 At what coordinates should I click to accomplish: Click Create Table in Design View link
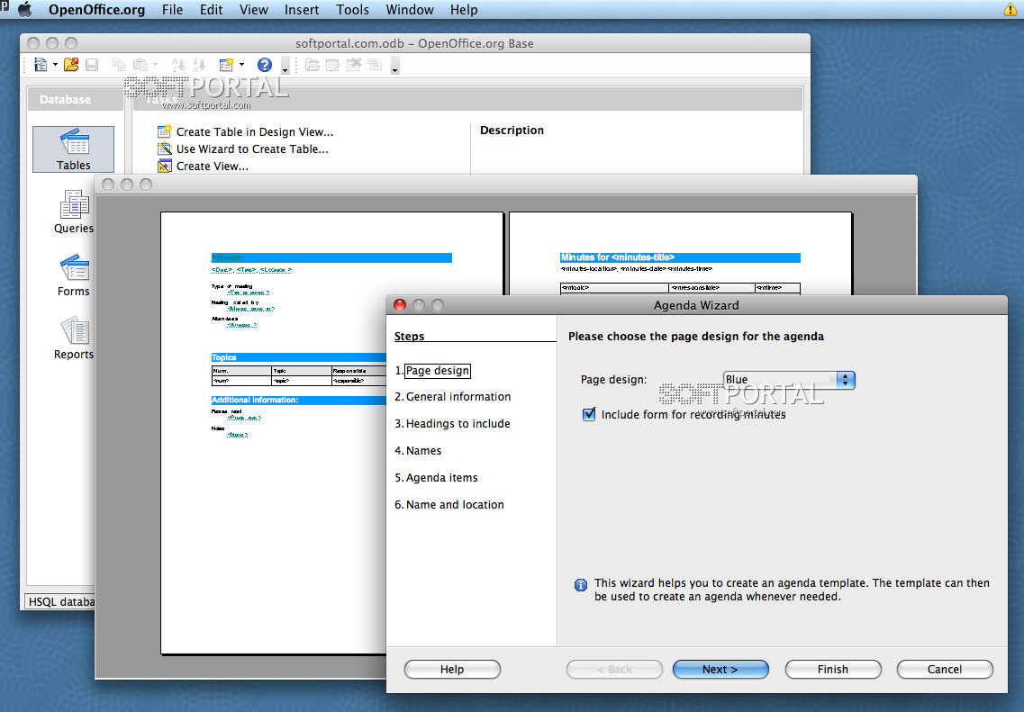coord(255,131)
